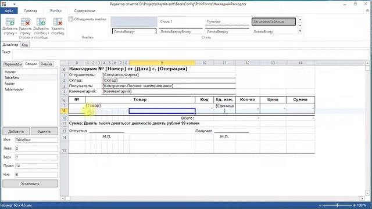Switch to the Ячейки ribbon tab
Image resolution: width=372 pixels, height=209 pixels.
pyautogui.click(x=56, y=11)
